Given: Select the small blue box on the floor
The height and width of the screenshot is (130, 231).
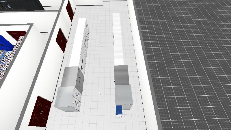Looking at the screenshot, I should (119, 111).
